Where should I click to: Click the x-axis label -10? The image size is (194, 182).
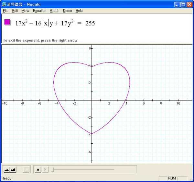[5, 103]
